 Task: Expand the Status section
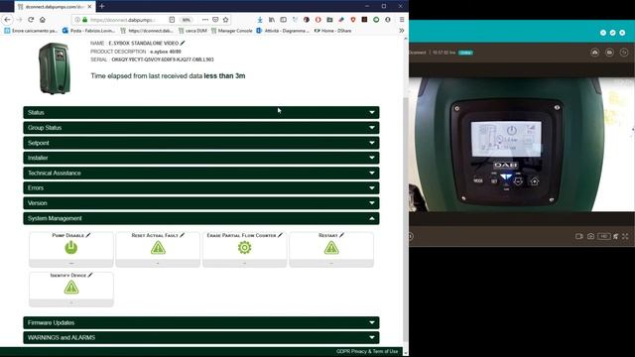click(x=201, y=112)
